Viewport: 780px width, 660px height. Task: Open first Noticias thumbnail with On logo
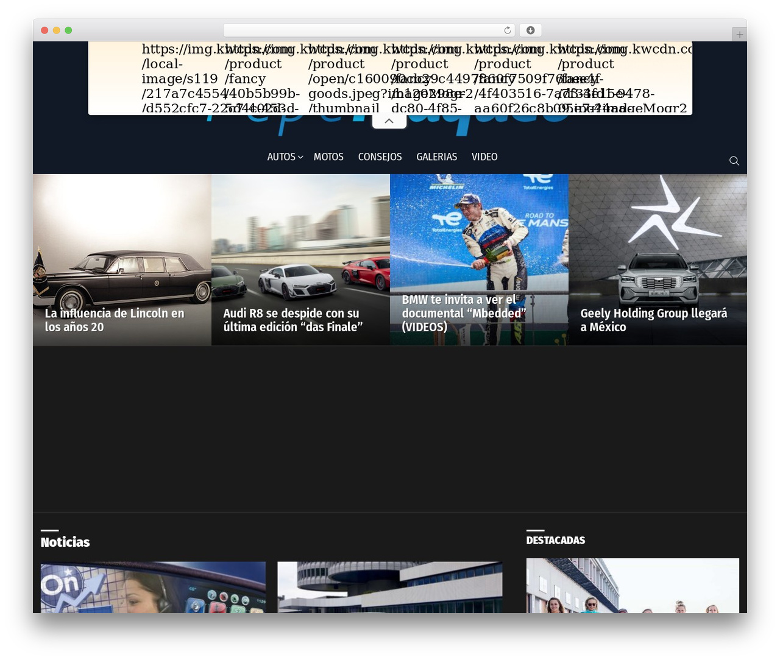tap(153, 587)
